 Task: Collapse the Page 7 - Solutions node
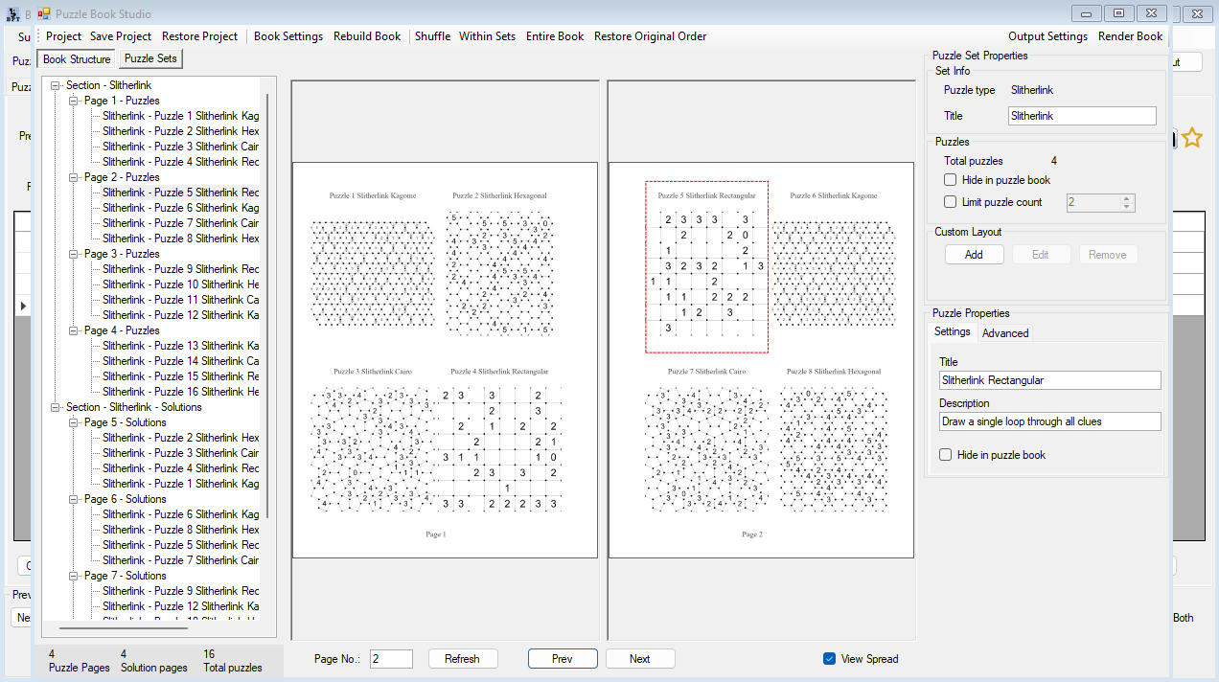[74, 576]
